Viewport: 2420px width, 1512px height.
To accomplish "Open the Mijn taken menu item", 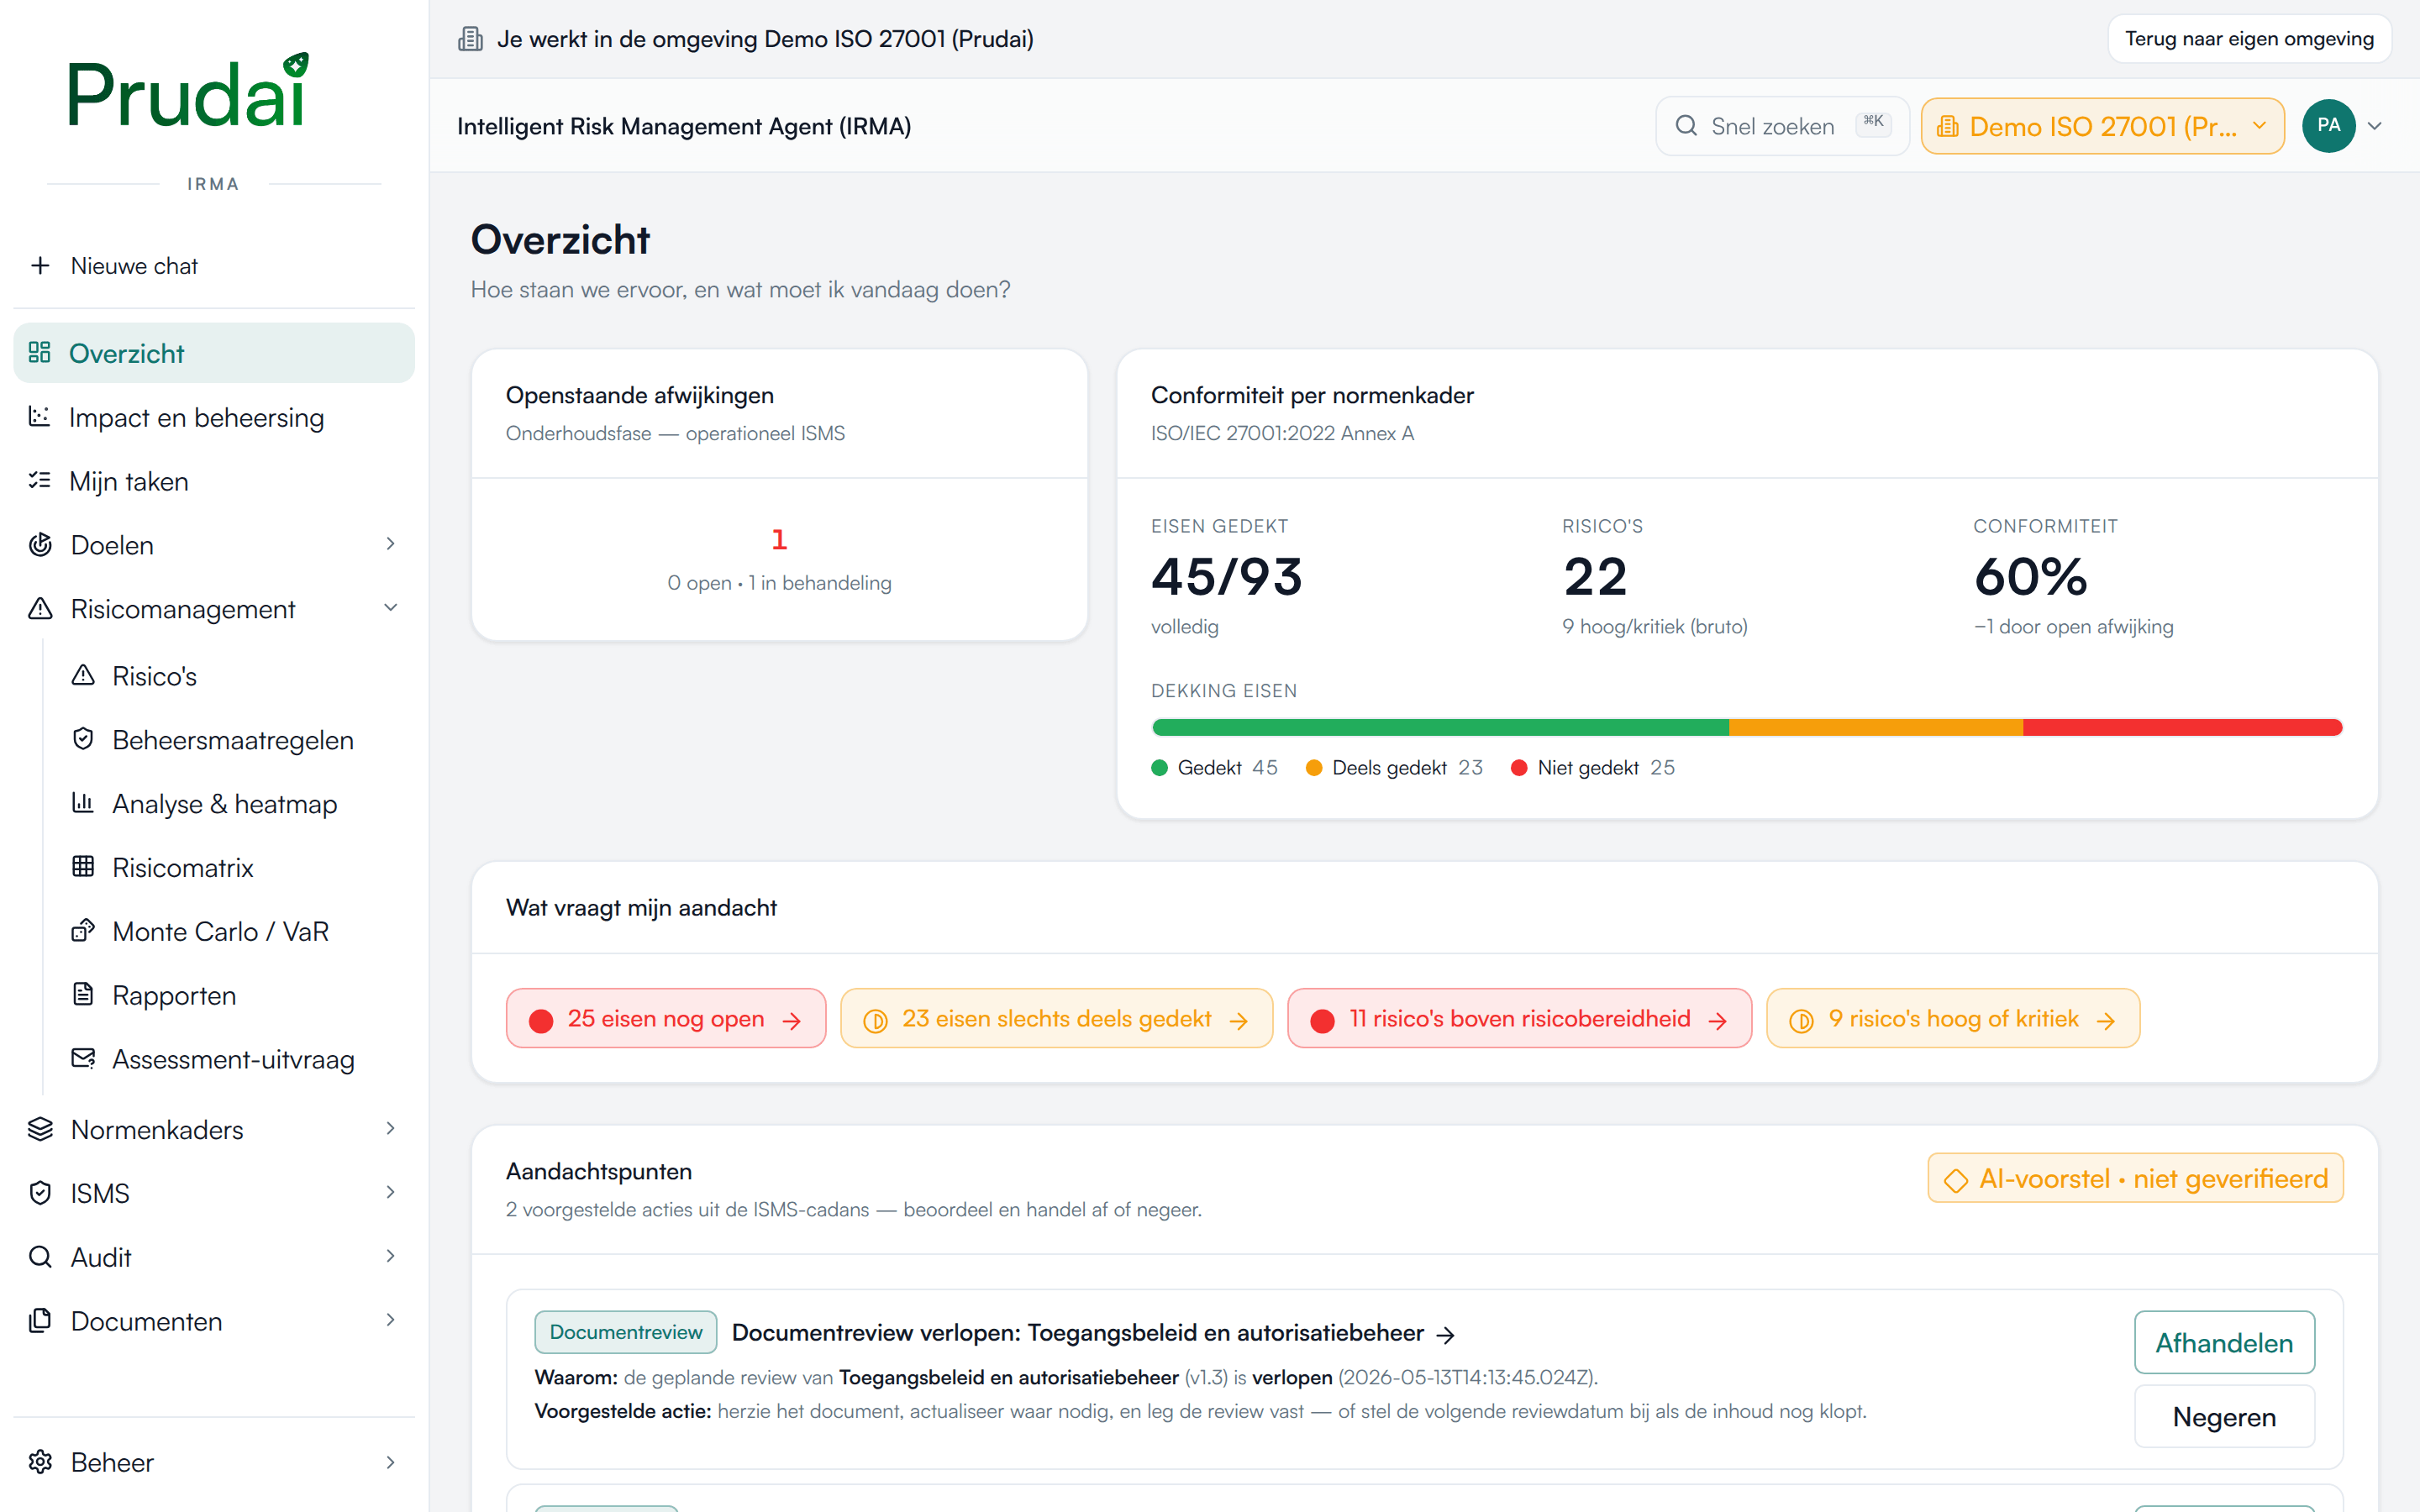I will coord(214,481).
